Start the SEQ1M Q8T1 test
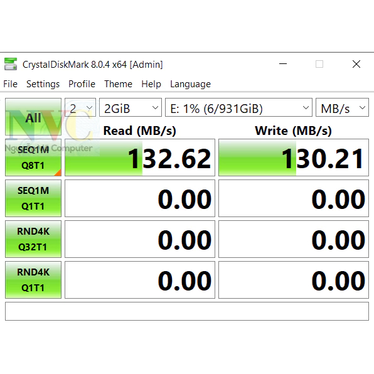The height and width of the screenshot is (374, 374). click(x=33, y=158)
